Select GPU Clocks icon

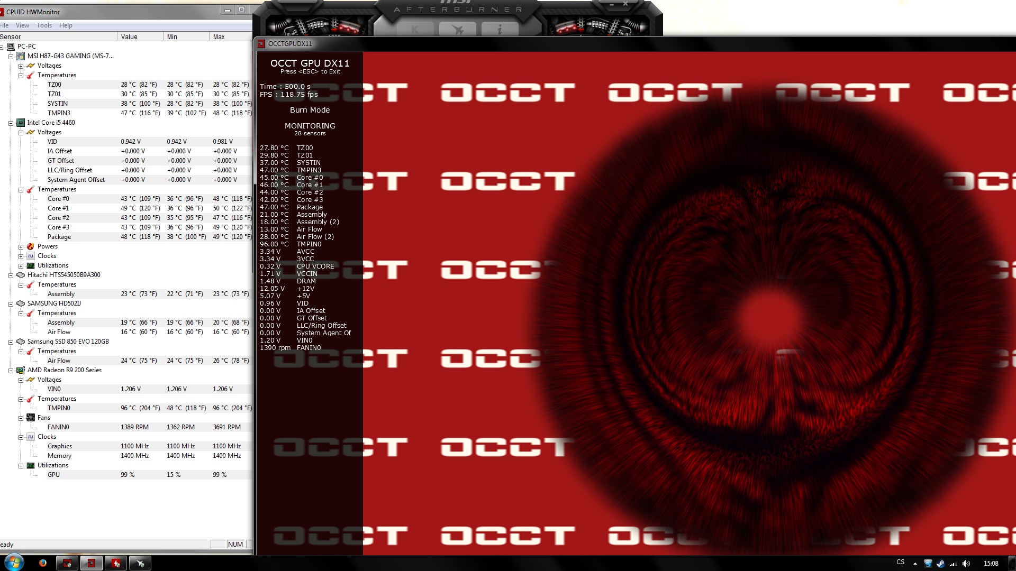(31, 437)
